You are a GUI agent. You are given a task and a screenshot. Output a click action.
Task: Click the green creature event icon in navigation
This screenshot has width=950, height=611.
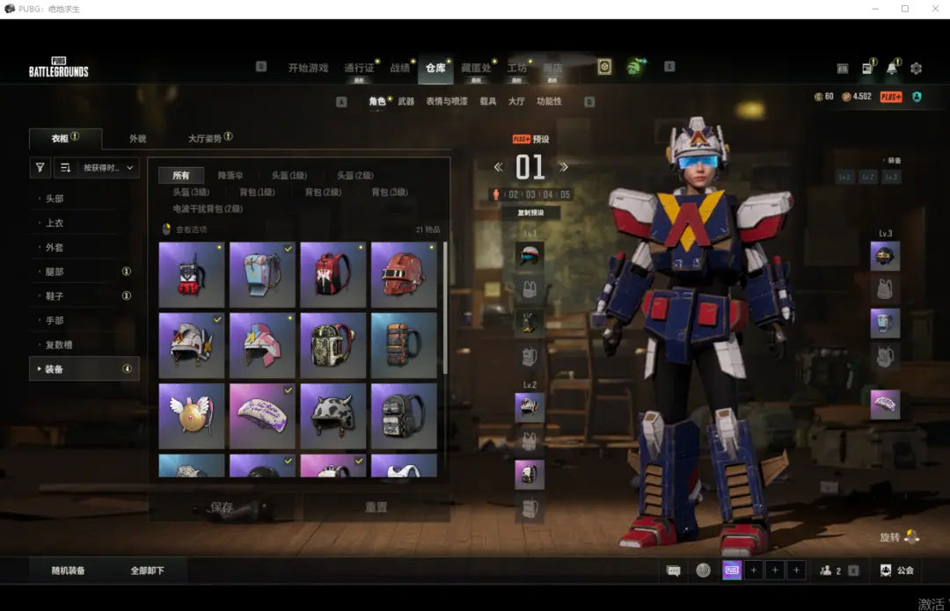coord(634,67)
